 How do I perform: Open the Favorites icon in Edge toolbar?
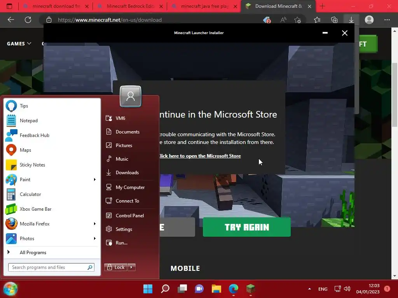tap(317, 20)
